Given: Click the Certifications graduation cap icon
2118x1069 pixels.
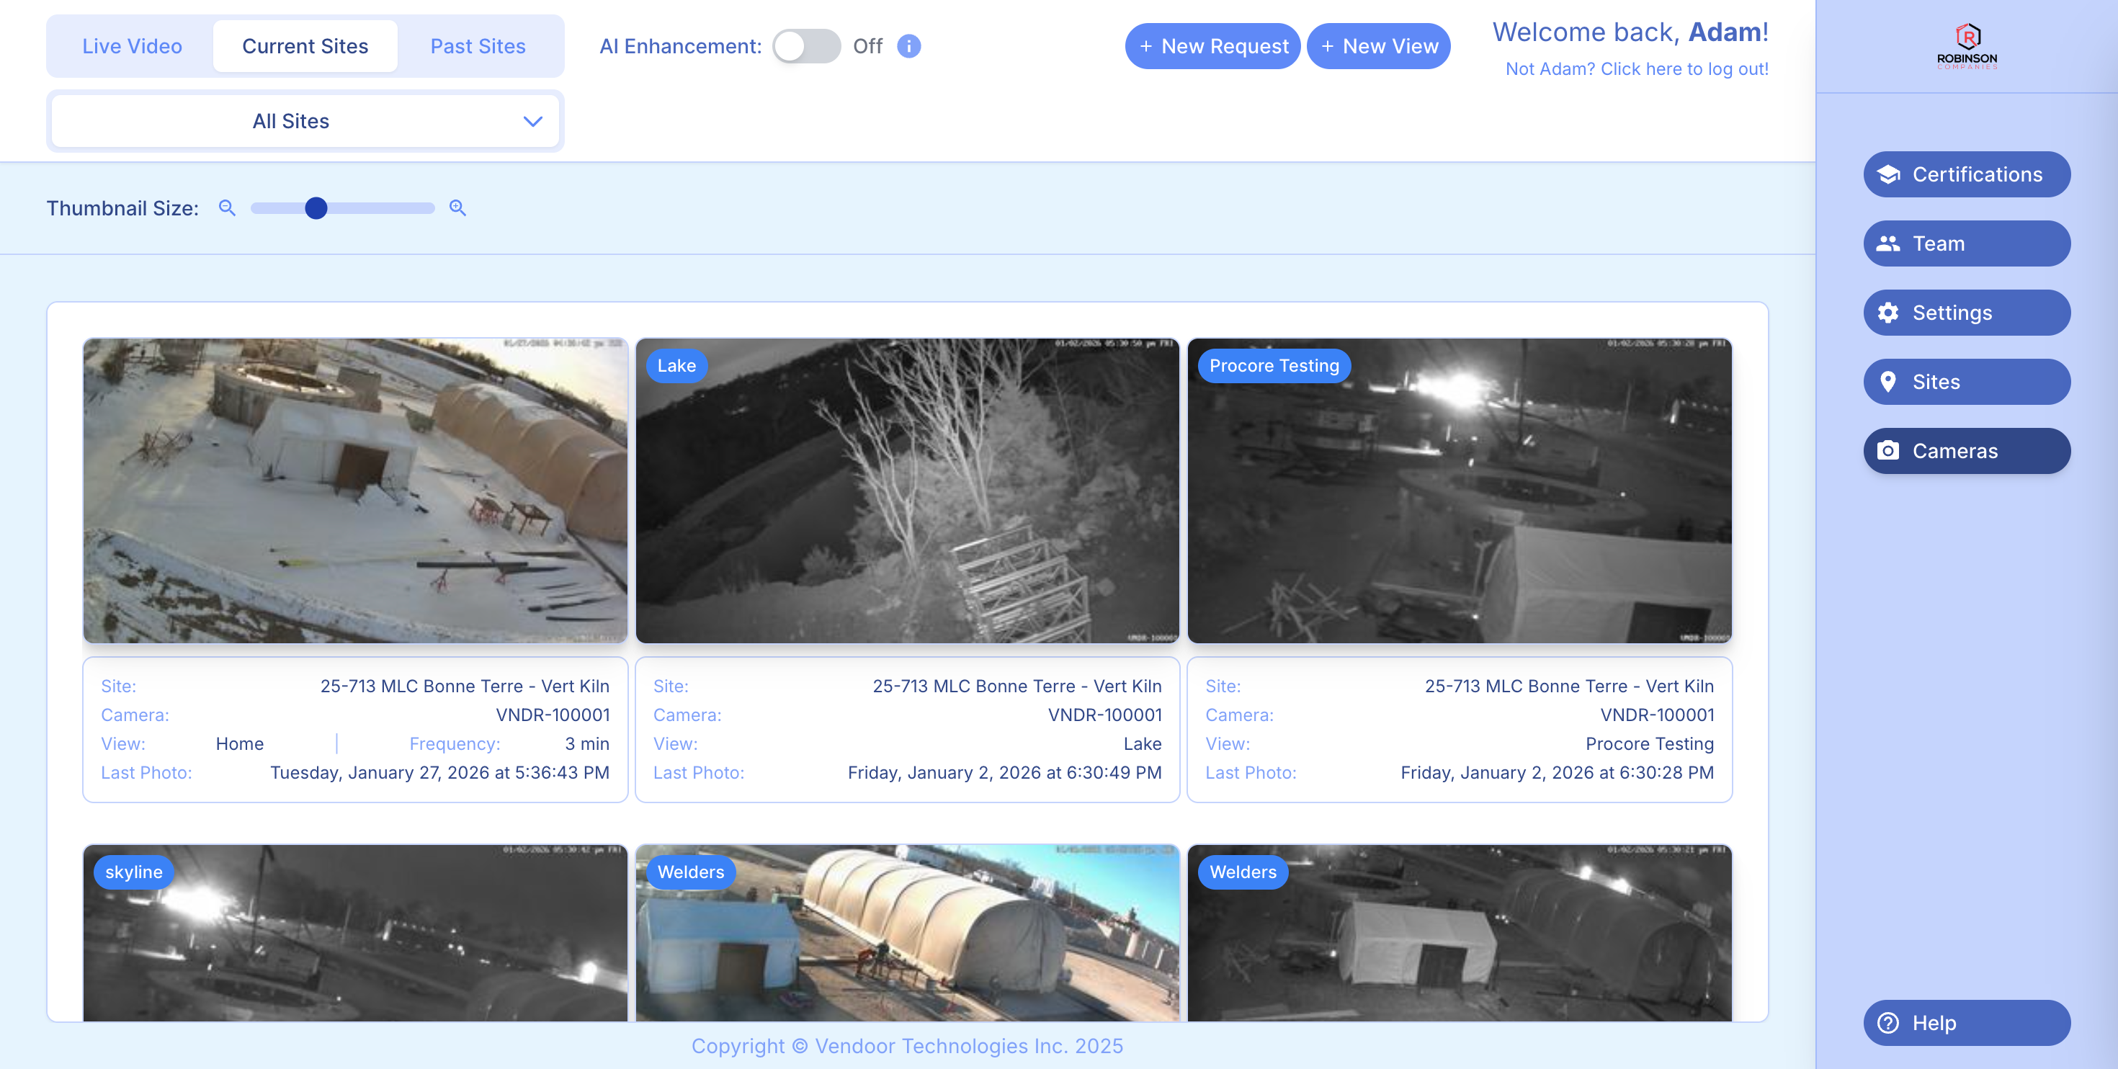Looking at the screenshot, I should pos(1889,174).
